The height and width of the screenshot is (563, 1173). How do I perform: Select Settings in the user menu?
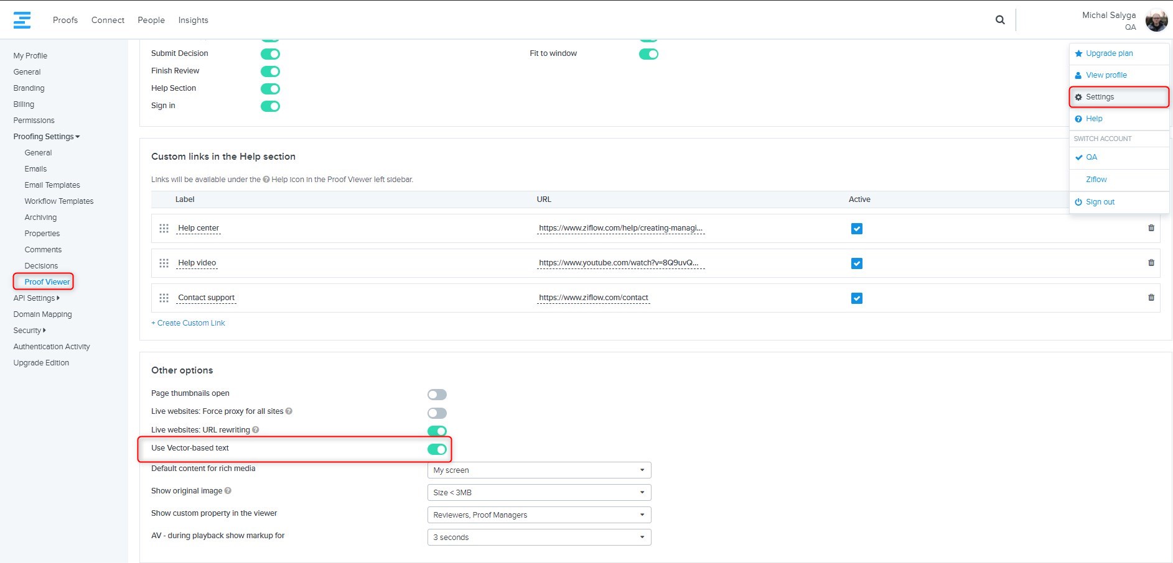1100,97
